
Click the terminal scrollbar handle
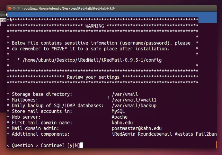click(x=217, y=144)
